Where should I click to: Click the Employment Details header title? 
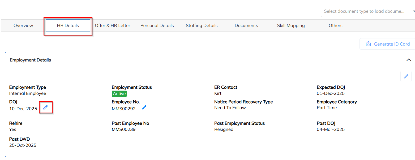[x=30, y=60]
